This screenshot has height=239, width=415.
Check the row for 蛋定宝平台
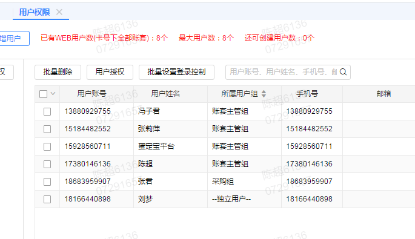click(x=47, y=146)
